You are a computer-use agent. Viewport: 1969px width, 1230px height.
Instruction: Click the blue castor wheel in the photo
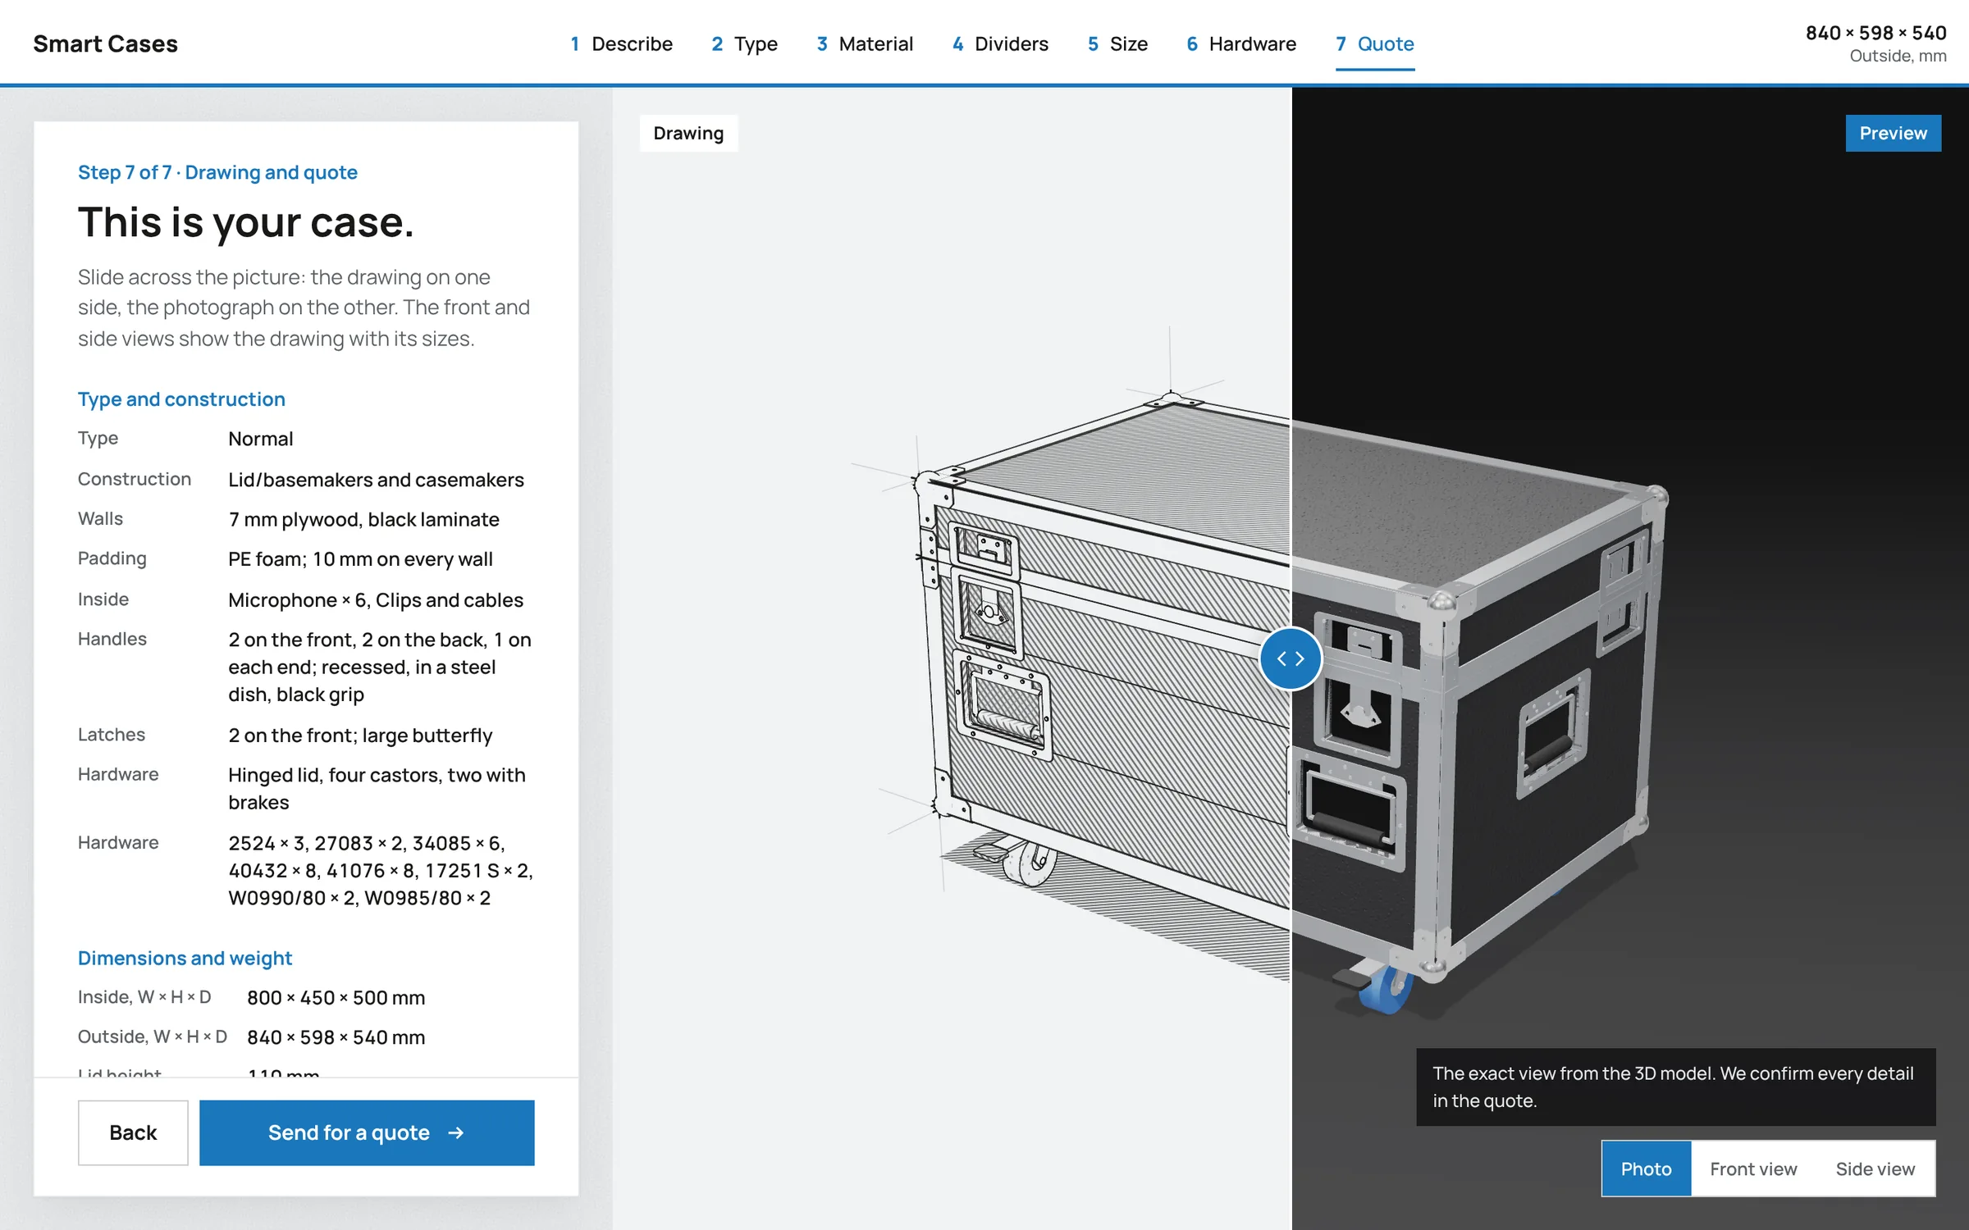pyautogui.click(x=1385, y=990)
